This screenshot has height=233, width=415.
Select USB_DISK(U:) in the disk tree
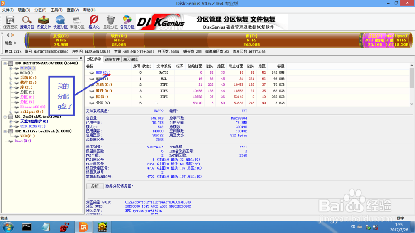click(x=33, y=126)
